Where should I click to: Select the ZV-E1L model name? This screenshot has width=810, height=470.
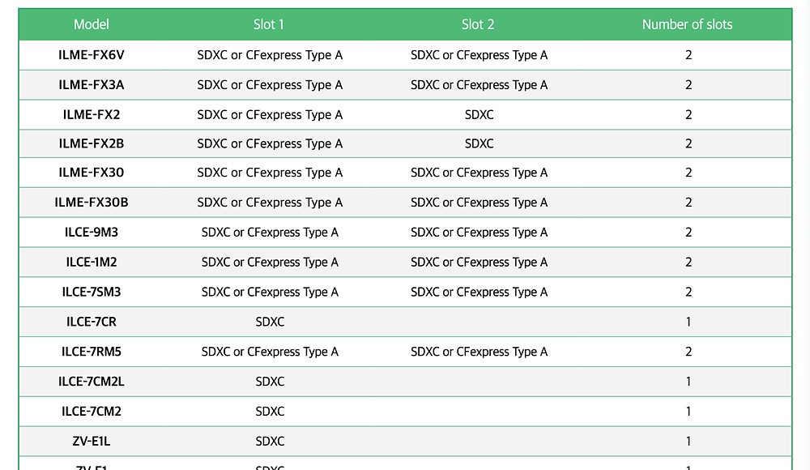click(92, 442)
